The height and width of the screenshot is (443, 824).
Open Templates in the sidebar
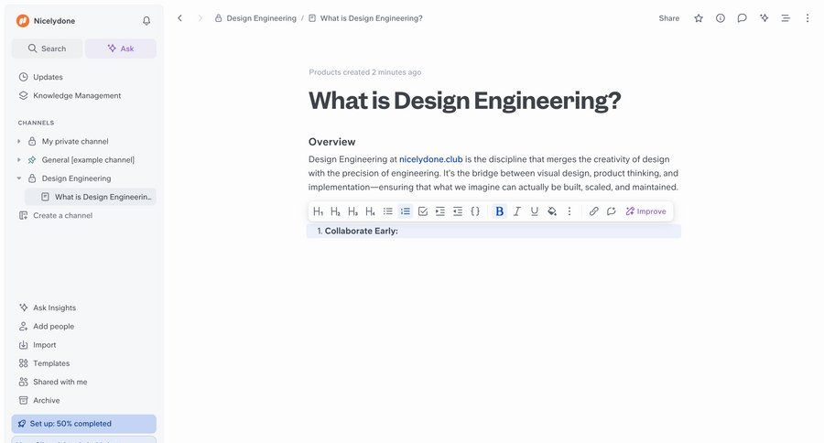click(51, 363)
